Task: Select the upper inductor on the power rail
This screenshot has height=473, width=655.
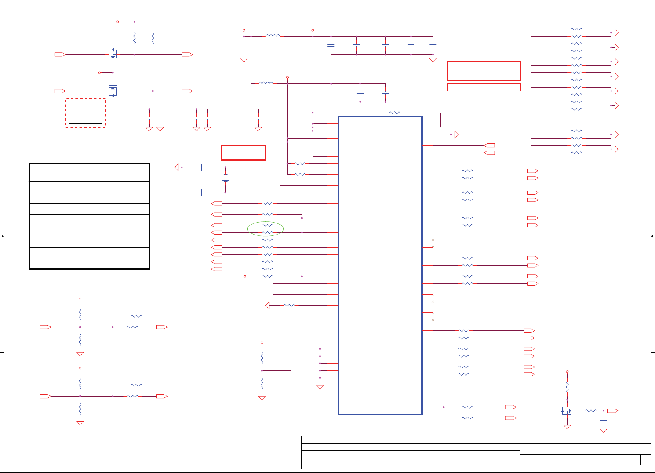Action: coord(273,36)
